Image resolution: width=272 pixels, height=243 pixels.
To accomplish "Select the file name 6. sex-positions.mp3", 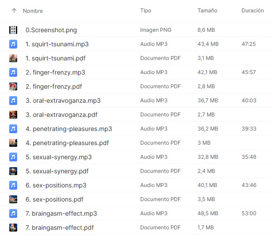I will pos(56,185).
